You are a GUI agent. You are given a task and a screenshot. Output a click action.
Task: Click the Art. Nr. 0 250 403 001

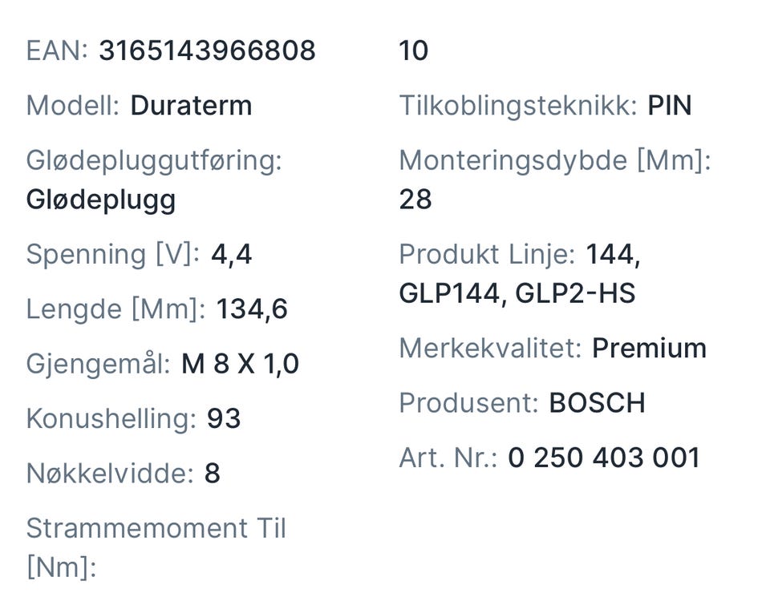(x=604, y=458)
